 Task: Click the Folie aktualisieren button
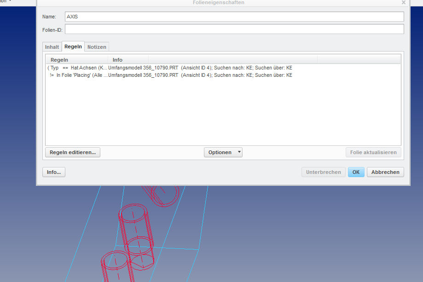coord(373,152)
